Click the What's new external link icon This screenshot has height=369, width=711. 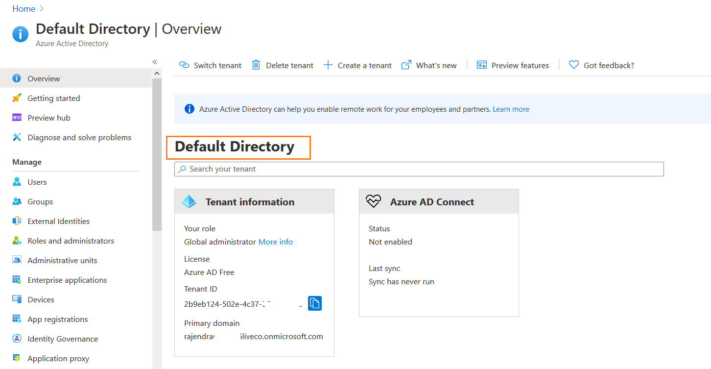tap(406, 65)
